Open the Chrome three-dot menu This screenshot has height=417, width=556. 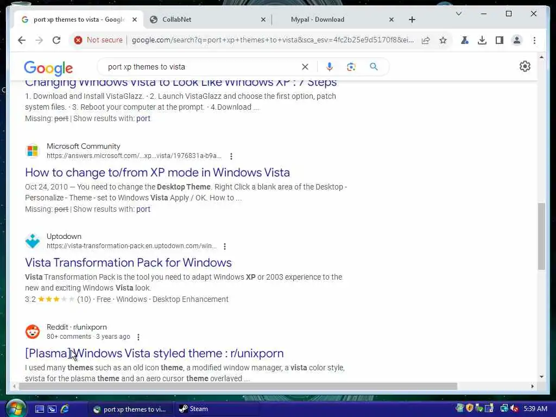[x=534, y=40]
